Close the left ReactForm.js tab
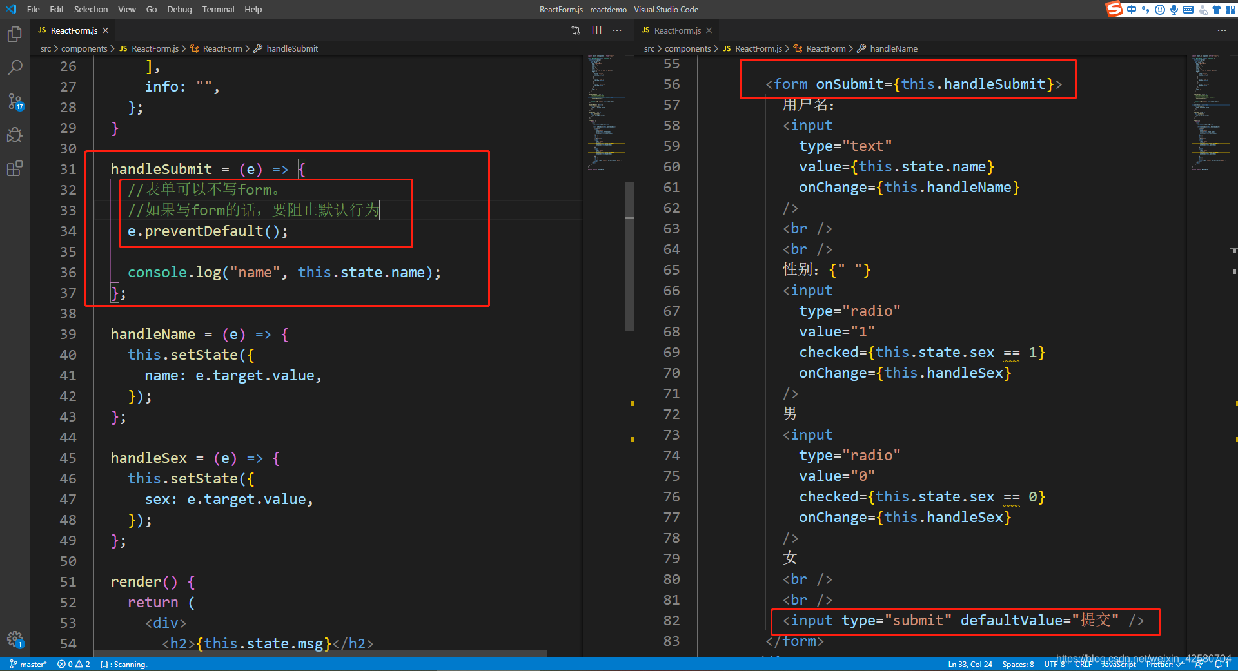The image size is (1238, 671). point(105,30)
